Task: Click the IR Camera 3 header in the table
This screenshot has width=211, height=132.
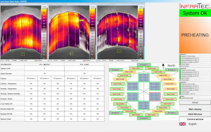Action: 84,79
